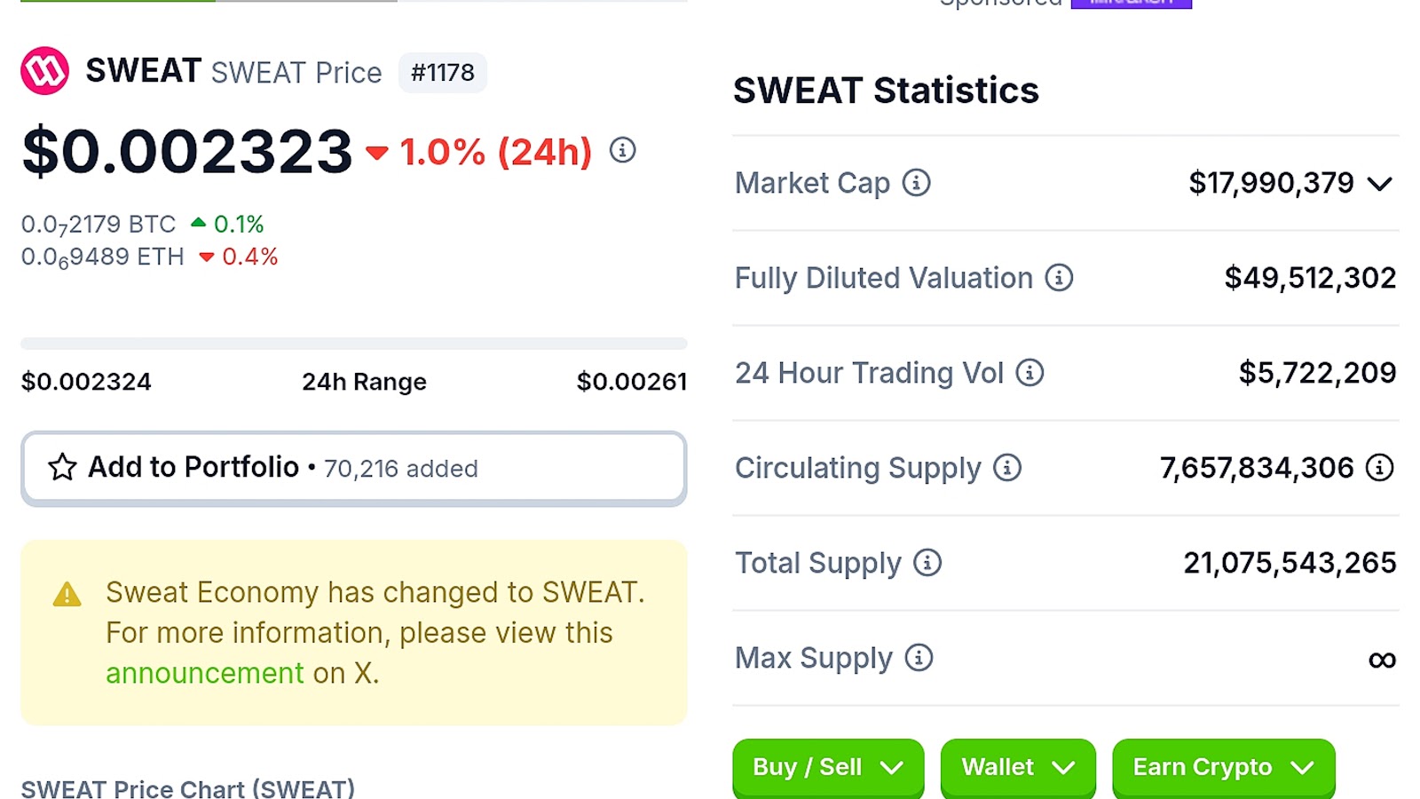
Task: Click the SWEAT coin logo icon
Action: click(x=44, y=71)
